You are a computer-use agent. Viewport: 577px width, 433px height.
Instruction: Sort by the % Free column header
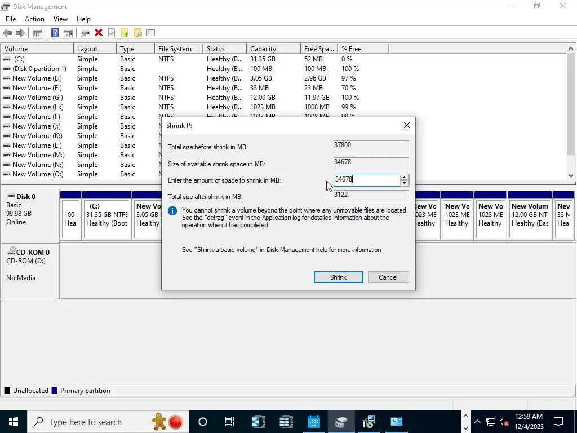[363, 49]
